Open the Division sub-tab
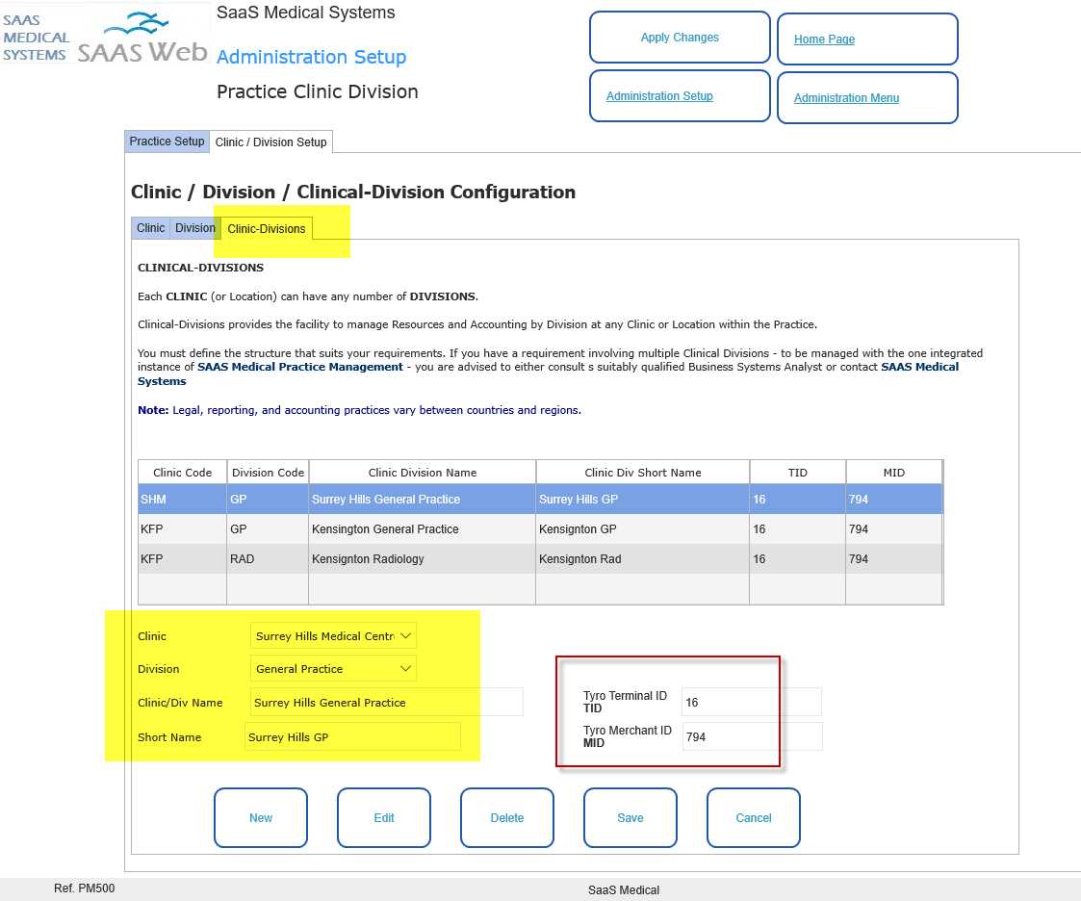The image size is (1081, 901). [195, 228]
